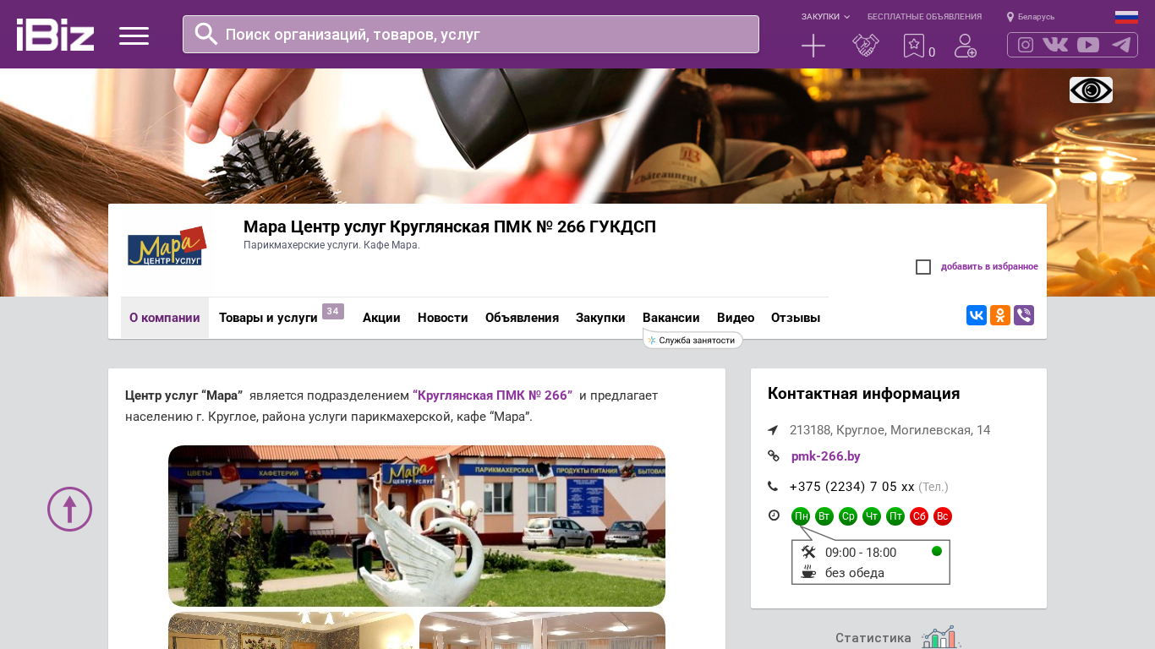The height and width of the screenshot is (649, 1155).
Task: Open the hamburger menu
Action: 134,35
